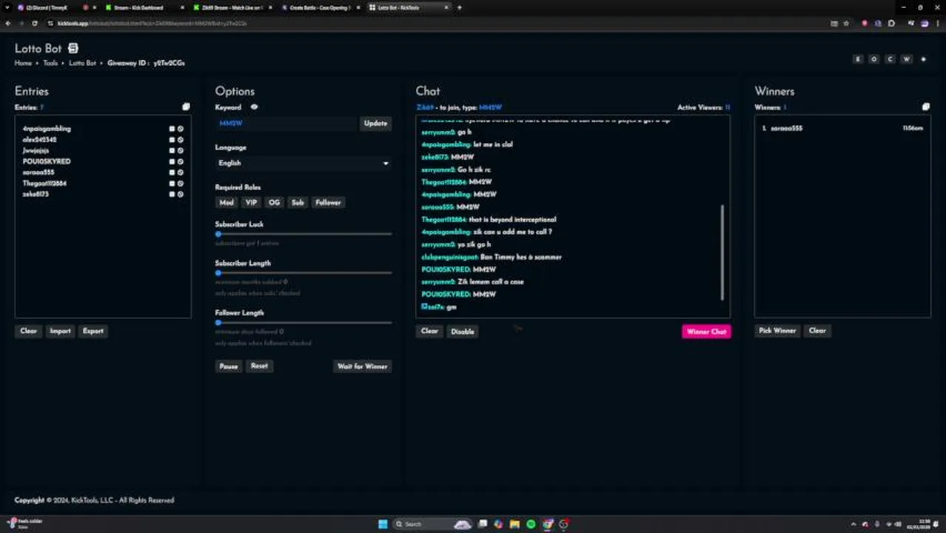Viewport: 946px width, 533px height.
Task: Toggle the square box for POUI0SKYRED
Action: coord(172,161)
